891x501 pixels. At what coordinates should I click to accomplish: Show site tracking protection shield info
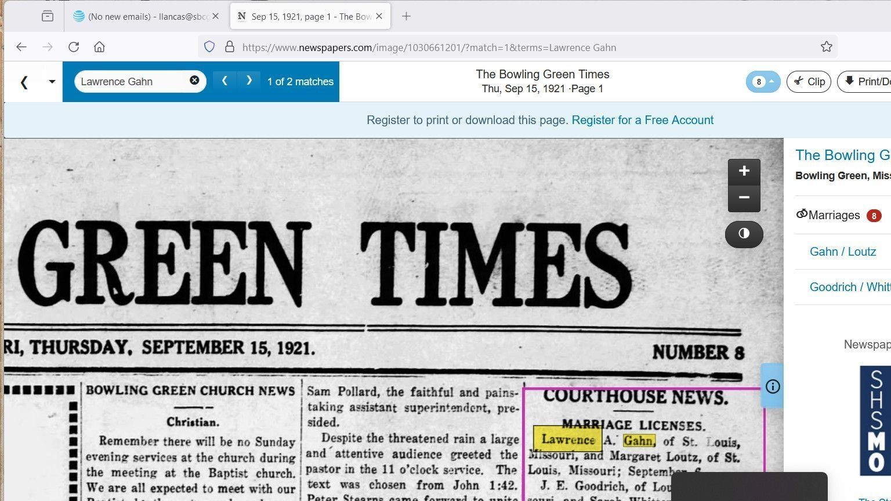click(209, 47)
